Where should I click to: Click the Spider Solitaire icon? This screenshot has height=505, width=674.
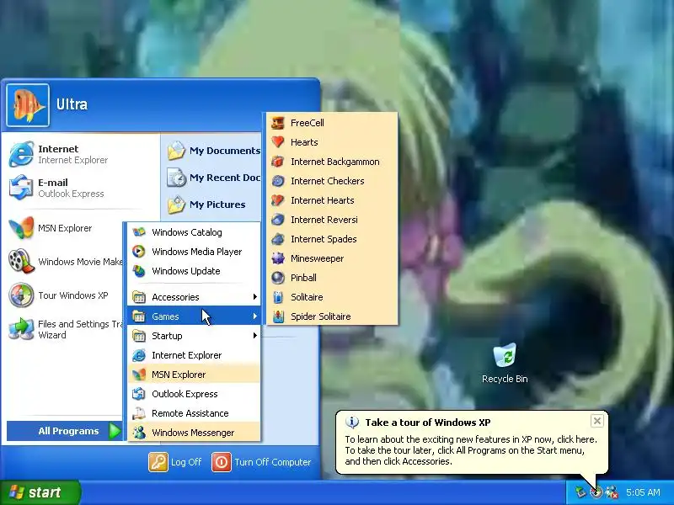tap(278, 316)
